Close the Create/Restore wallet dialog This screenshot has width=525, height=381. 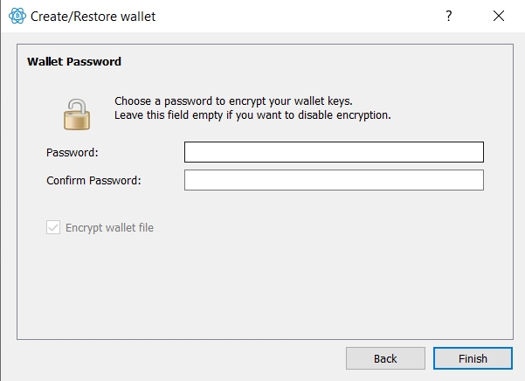[x=499, y=16]
